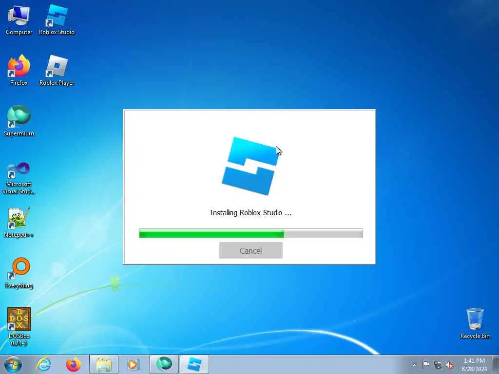Click the muted volume tray icon
The height and width of the screenshot is (374, 499).
[x=450, y=365]
